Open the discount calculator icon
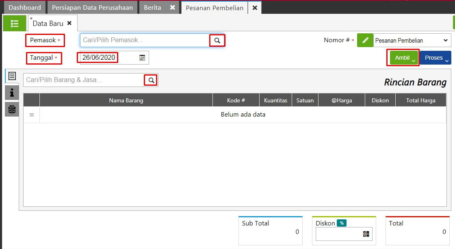This screenshot has height=249, width=455. pyautogui.click(x=366, y=234)
